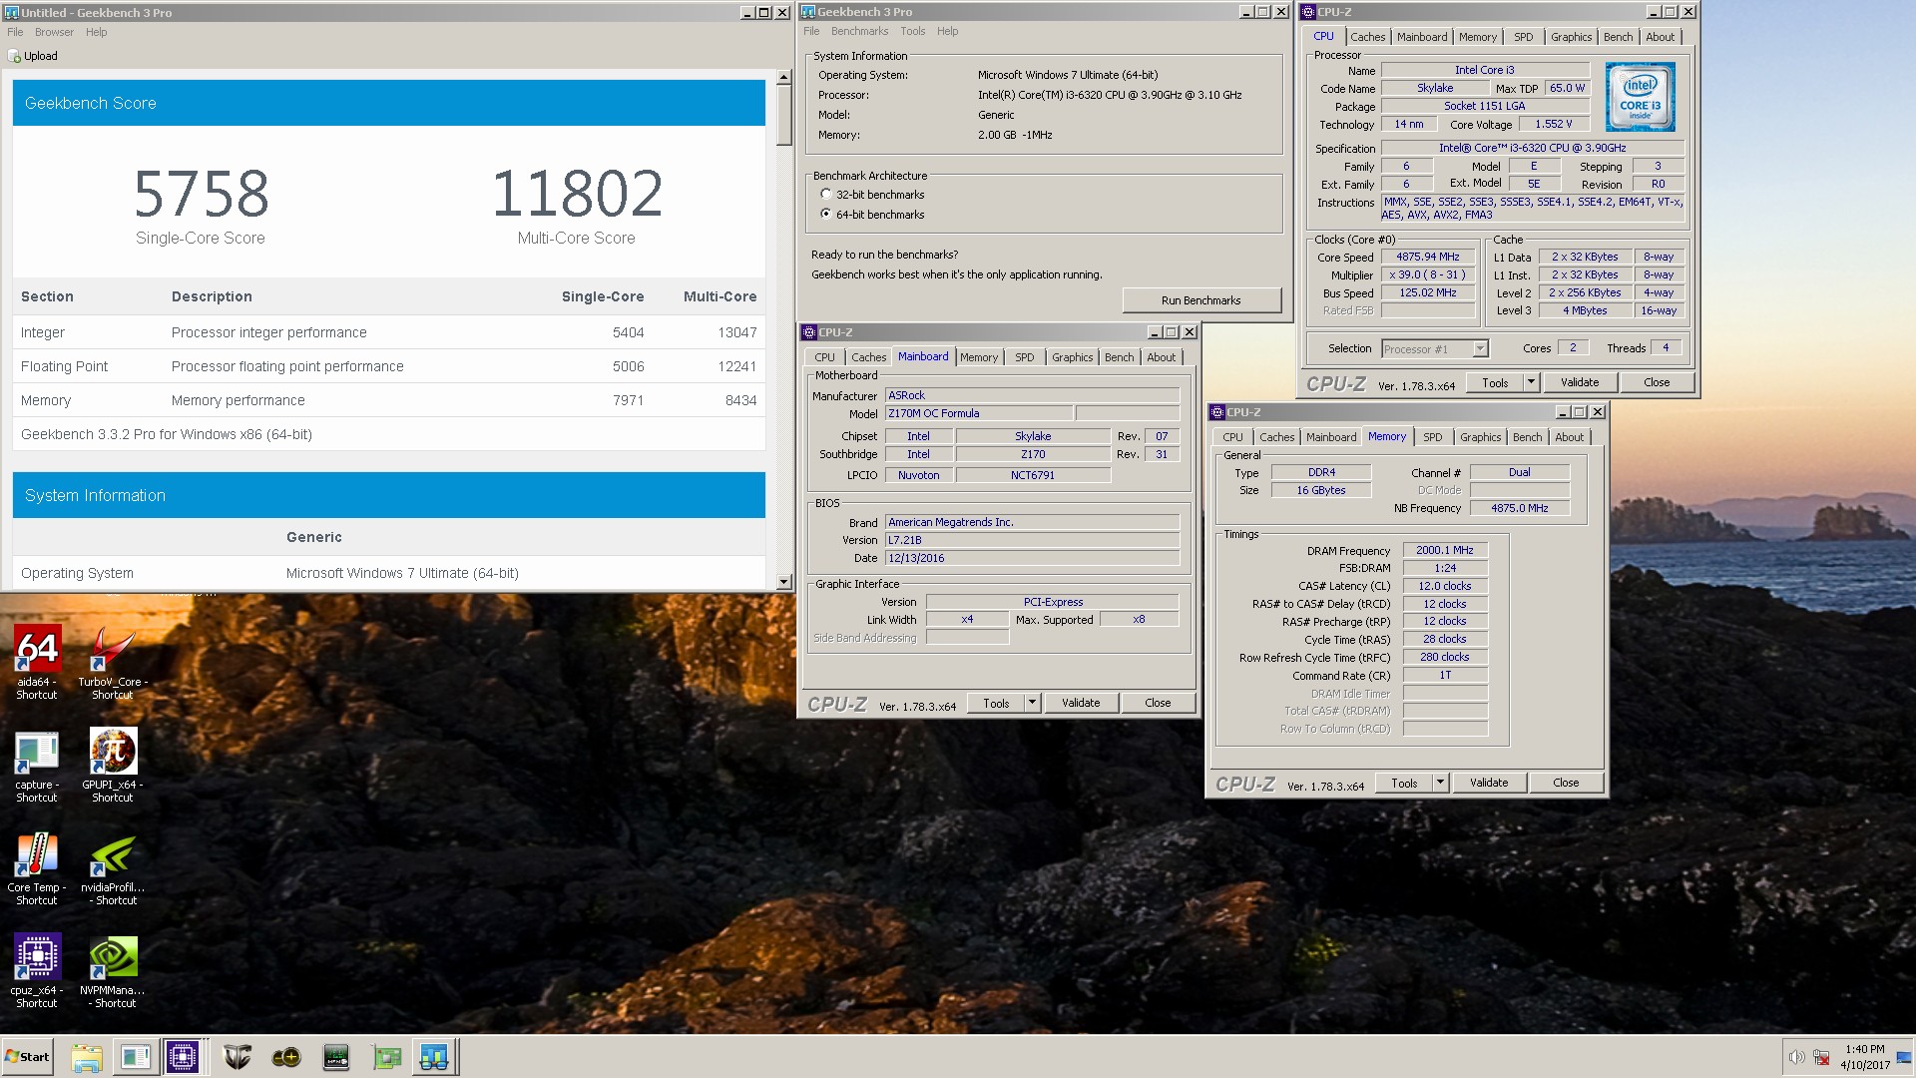The width and height of the screenshot is (1916, 1078).
Task: Click the BIOS Version field L7.21B
Action: click(x=1032, y=540)
